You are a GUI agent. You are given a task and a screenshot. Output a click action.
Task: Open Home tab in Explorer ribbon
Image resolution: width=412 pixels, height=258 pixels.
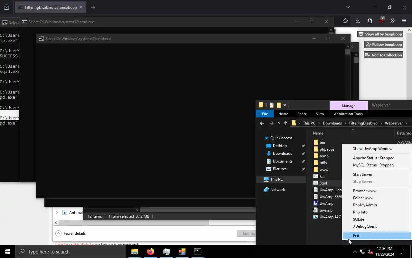[283, 114]
